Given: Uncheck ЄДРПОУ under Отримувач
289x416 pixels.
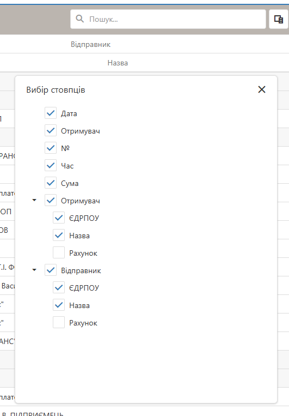Looking at the screenshot, I should tap(59, 218).
